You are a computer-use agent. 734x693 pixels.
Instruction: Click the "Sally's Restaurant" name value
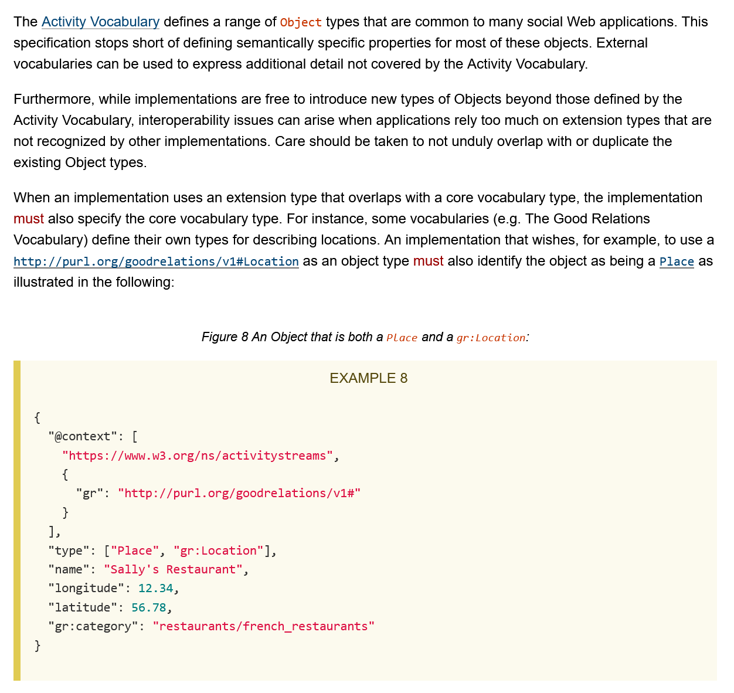tap(173, 569)
